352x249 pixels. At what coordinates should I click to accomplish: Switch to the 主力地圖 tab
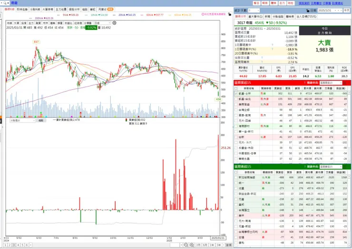pos(61,9)
